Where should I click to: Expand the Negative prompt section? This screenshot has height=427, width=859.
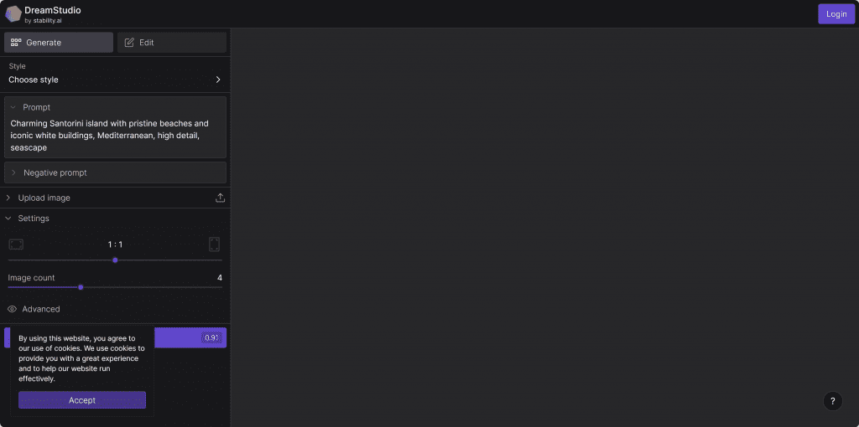click(x=13, y=172)
